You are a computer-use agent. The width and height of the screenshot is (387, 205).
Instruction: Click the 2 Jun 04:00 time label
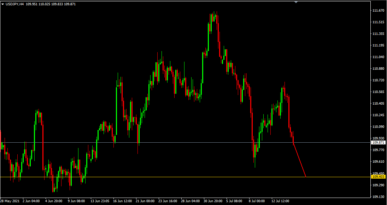click(x=31, y=201)
